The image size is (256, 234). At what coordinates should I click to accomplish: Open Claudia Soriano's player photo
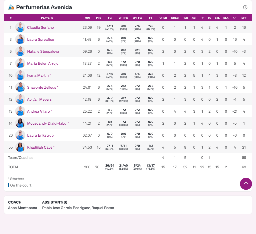click(20, 27)
